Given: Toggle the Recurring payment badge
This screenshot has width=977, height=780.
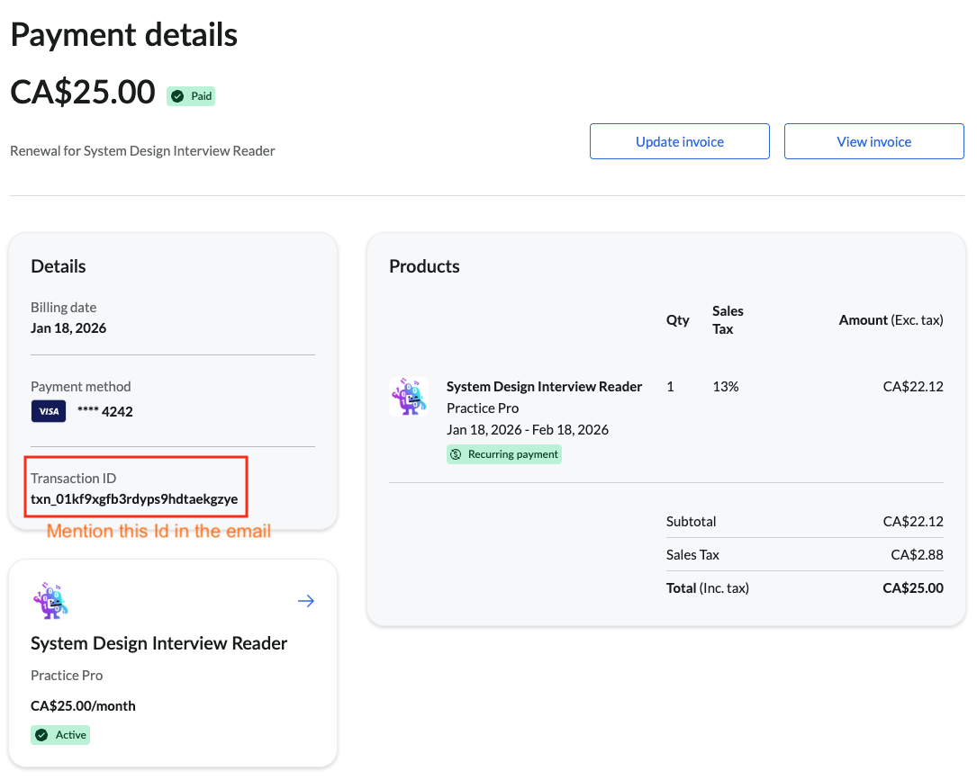Looking at the screenshot, I should tap(503, 453).
